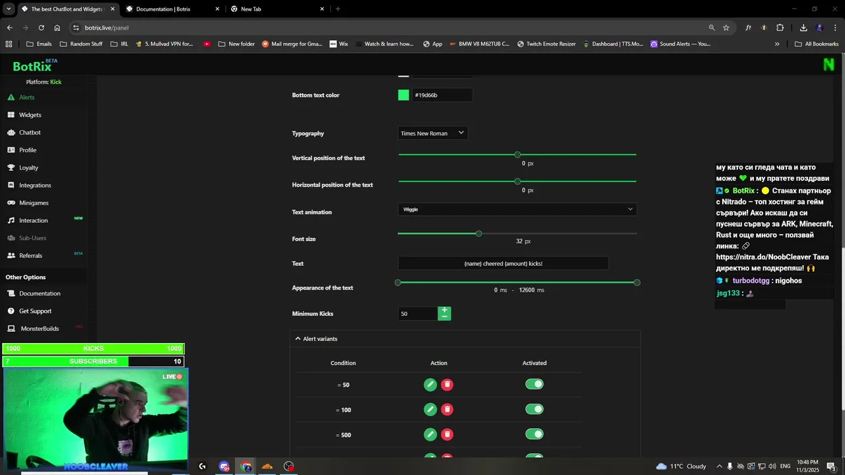Open the Text animation Wiggle dropdown
The image size is (845, 475).
(517, 209)
